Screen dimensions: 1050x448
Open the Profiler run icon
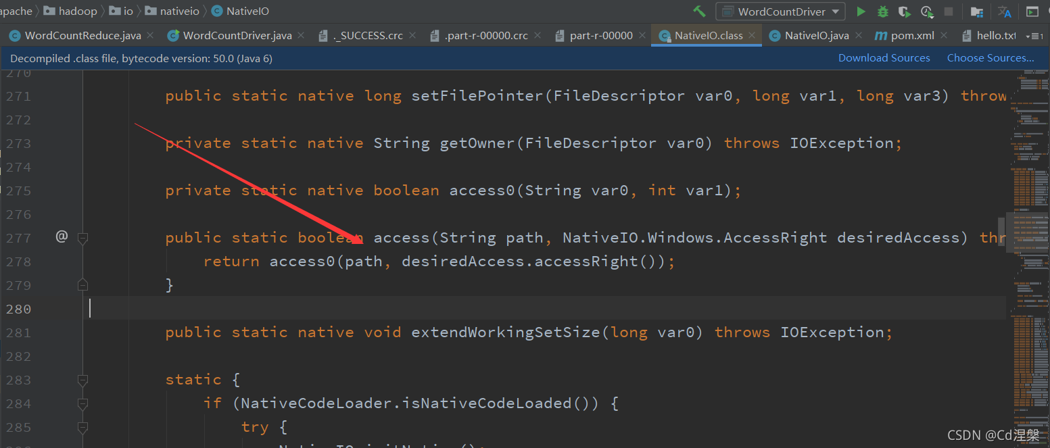pyautogui.click(x=926, y=11)
